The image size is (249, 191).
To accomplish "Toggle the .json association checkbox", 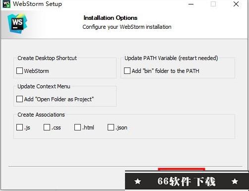I will (111, 127).
